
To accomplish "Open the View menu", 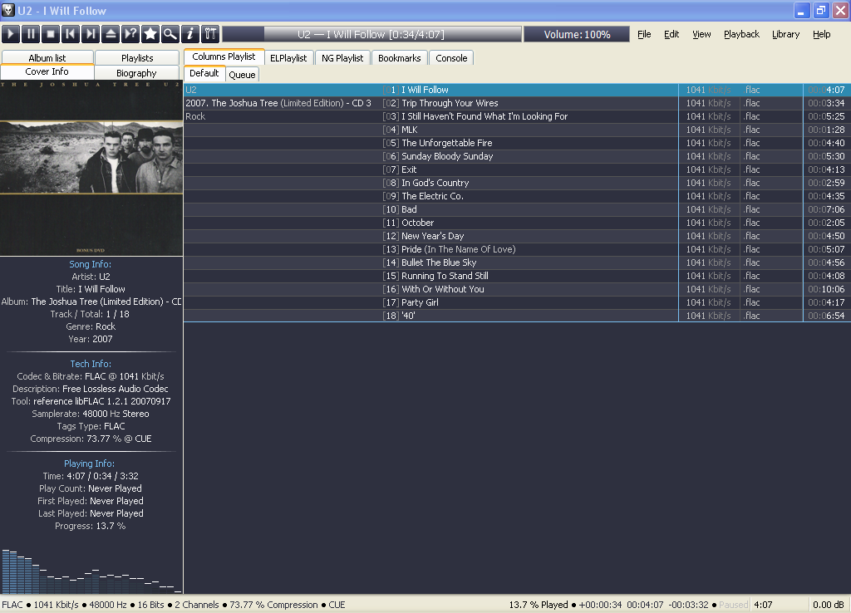I will [701, 34].
